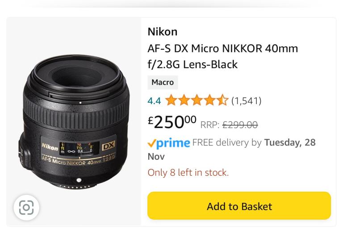Click the blue prime wordmark
This screenshot has height=230, width=343.
(174, 143)
